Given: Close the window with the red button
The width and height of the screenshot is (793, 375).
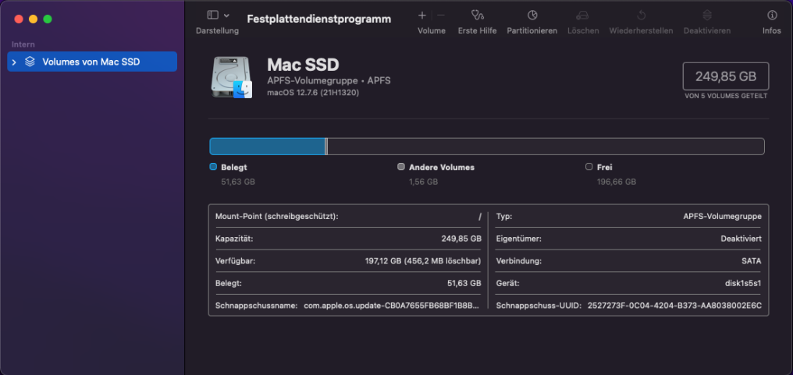Looking at the screenshot, I should [x=19, y=19].
